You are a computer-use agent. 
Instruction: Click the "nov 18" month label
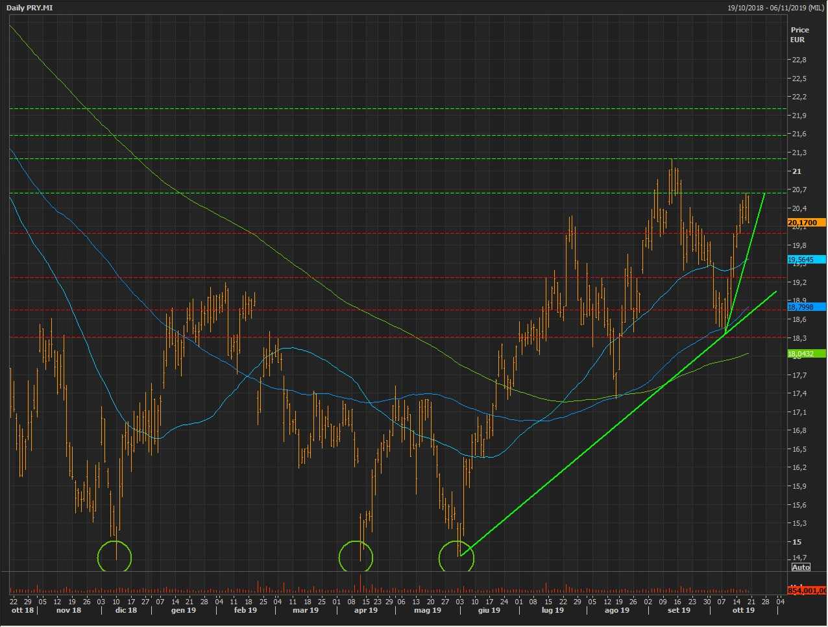tap(69, 610)
